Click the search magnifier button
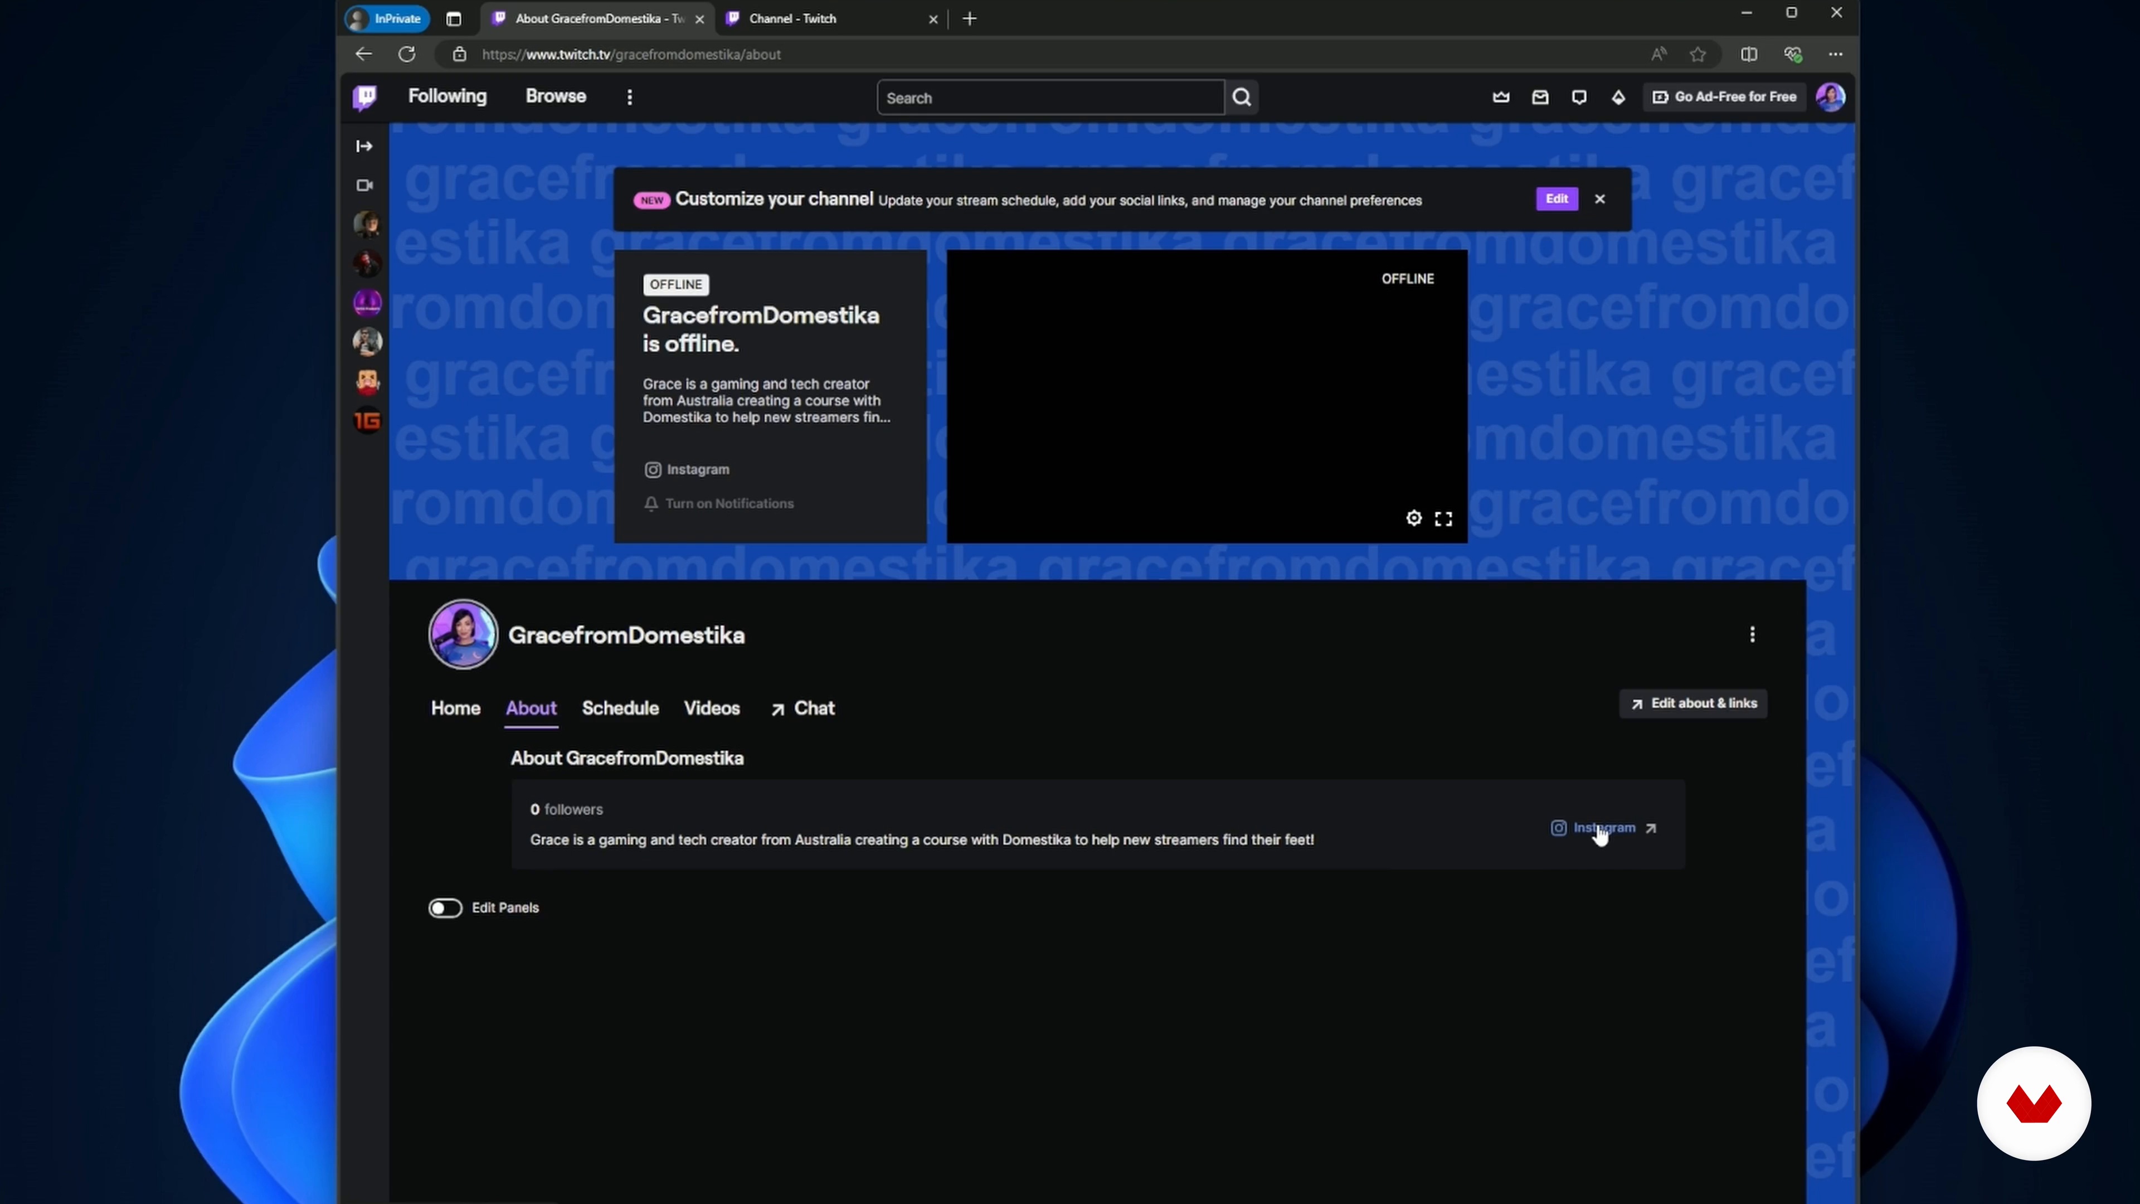2140x1204 pixels. click(x=1242, y=97)
